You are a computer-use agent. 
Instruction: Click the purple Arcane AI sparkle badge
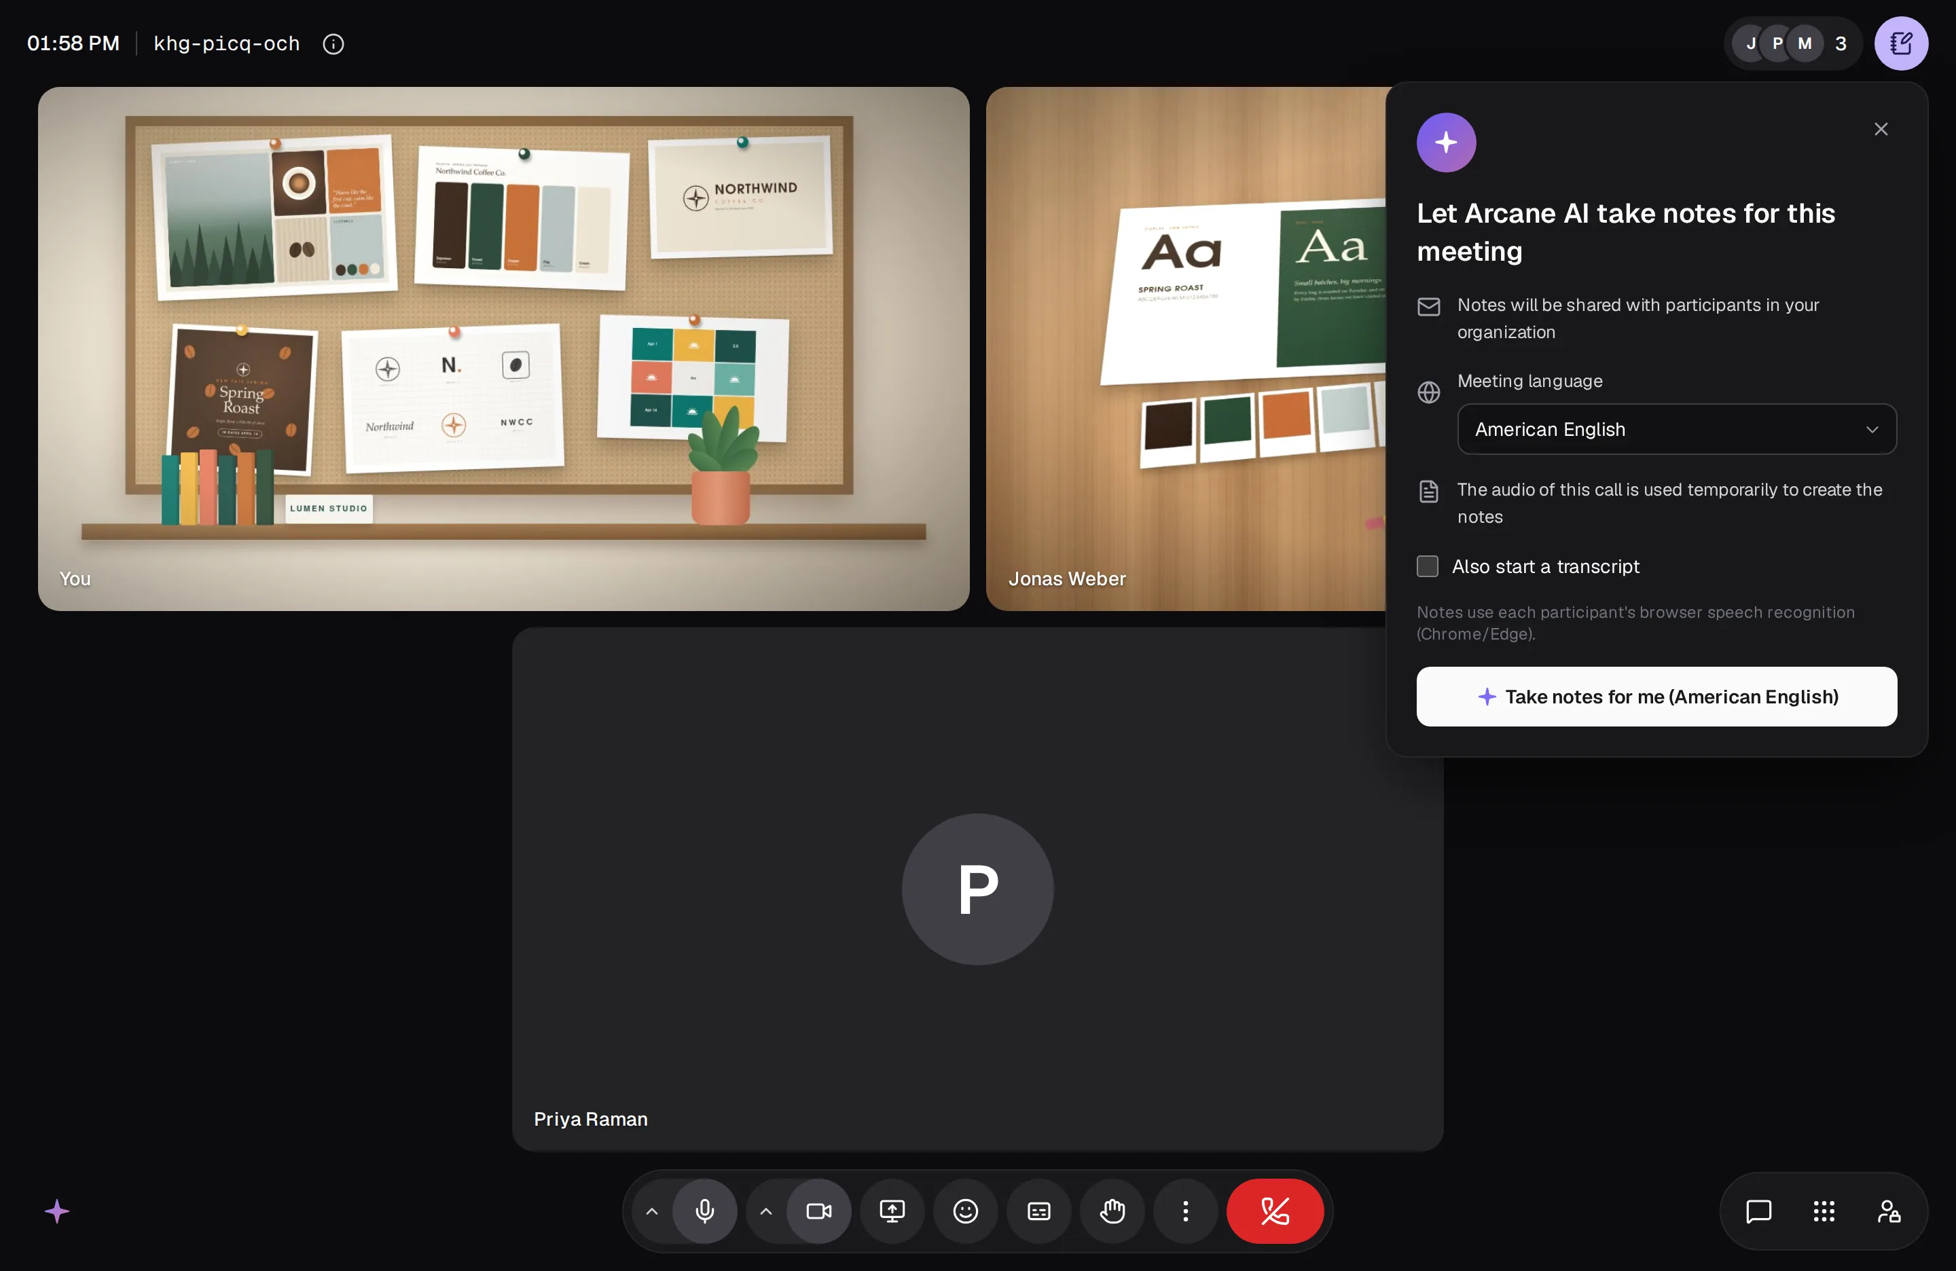coord(1446,142)
